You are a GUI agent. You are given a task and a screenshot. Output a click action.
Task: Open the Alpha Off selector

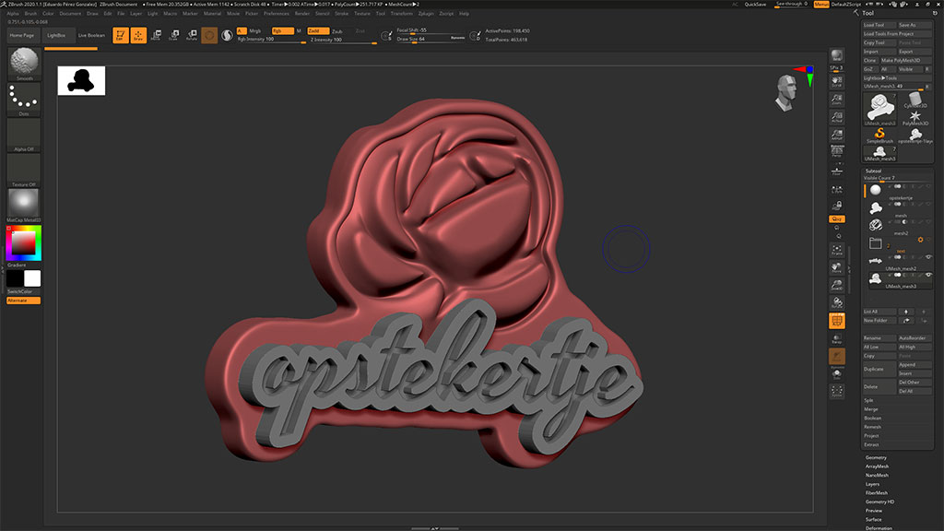(24, 135)
